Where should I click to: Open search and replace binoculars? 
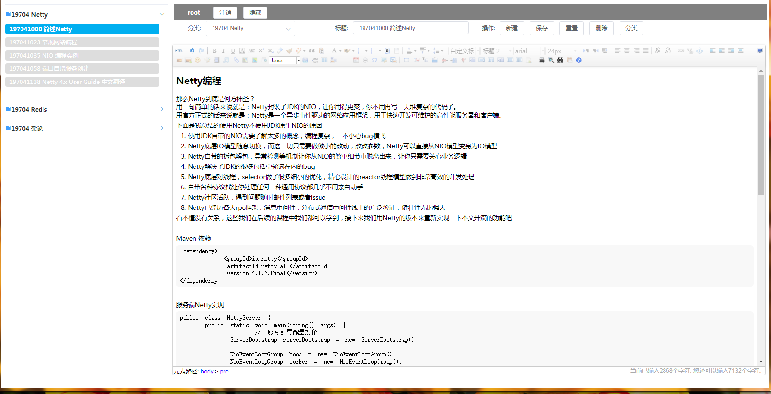tap(560, 60)
